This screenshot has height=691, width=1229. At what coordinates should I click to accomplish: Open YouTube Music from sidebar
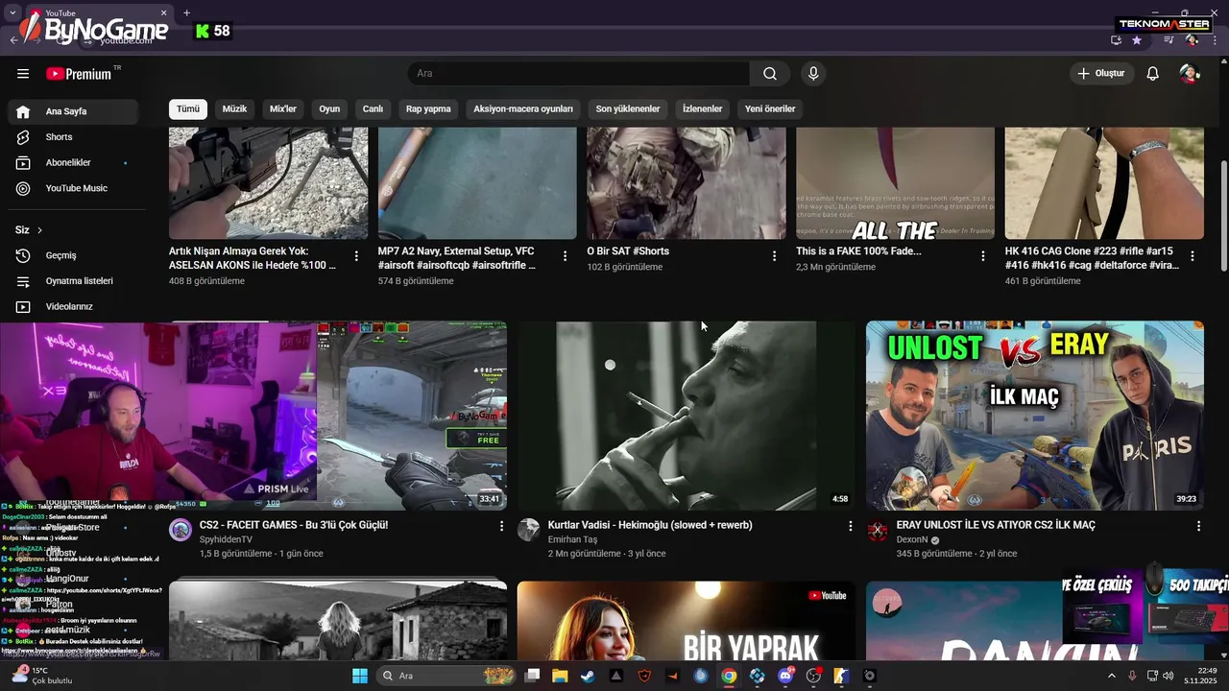coord(75,188)
